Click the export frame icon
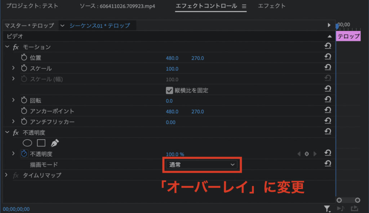 (355, 208)
